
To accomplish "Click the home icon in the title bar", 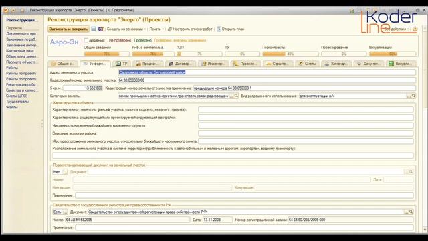I will 352,11.
